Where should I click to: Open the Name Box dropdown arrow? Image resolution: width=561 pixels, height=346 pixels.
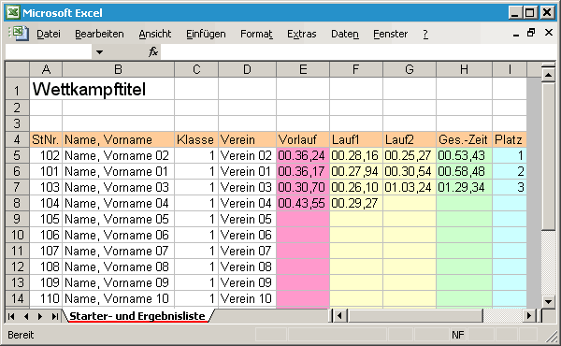point(99,52)
